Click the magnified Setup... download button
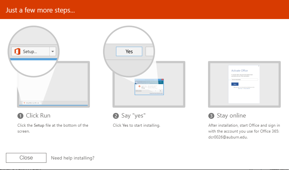289x170 pixels. point(30,52)
